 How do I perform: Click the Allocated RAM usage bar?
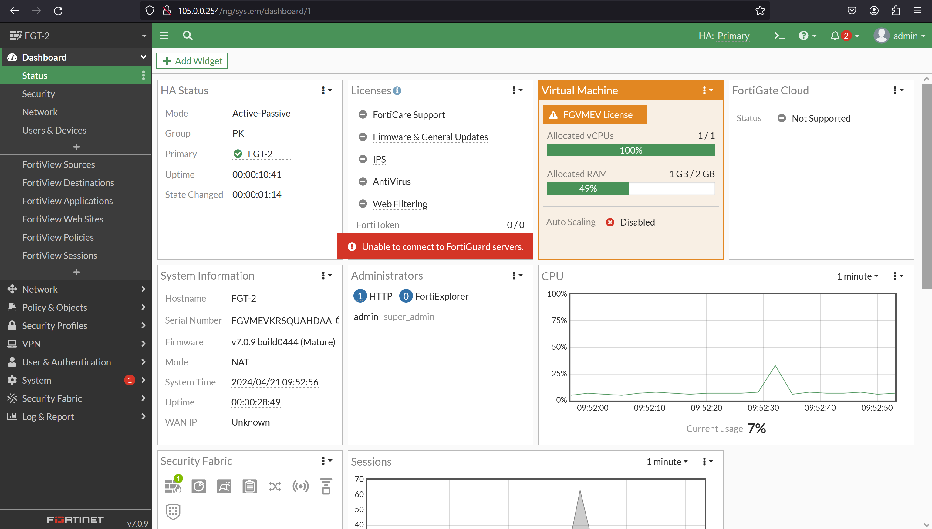tap(630, 188)
